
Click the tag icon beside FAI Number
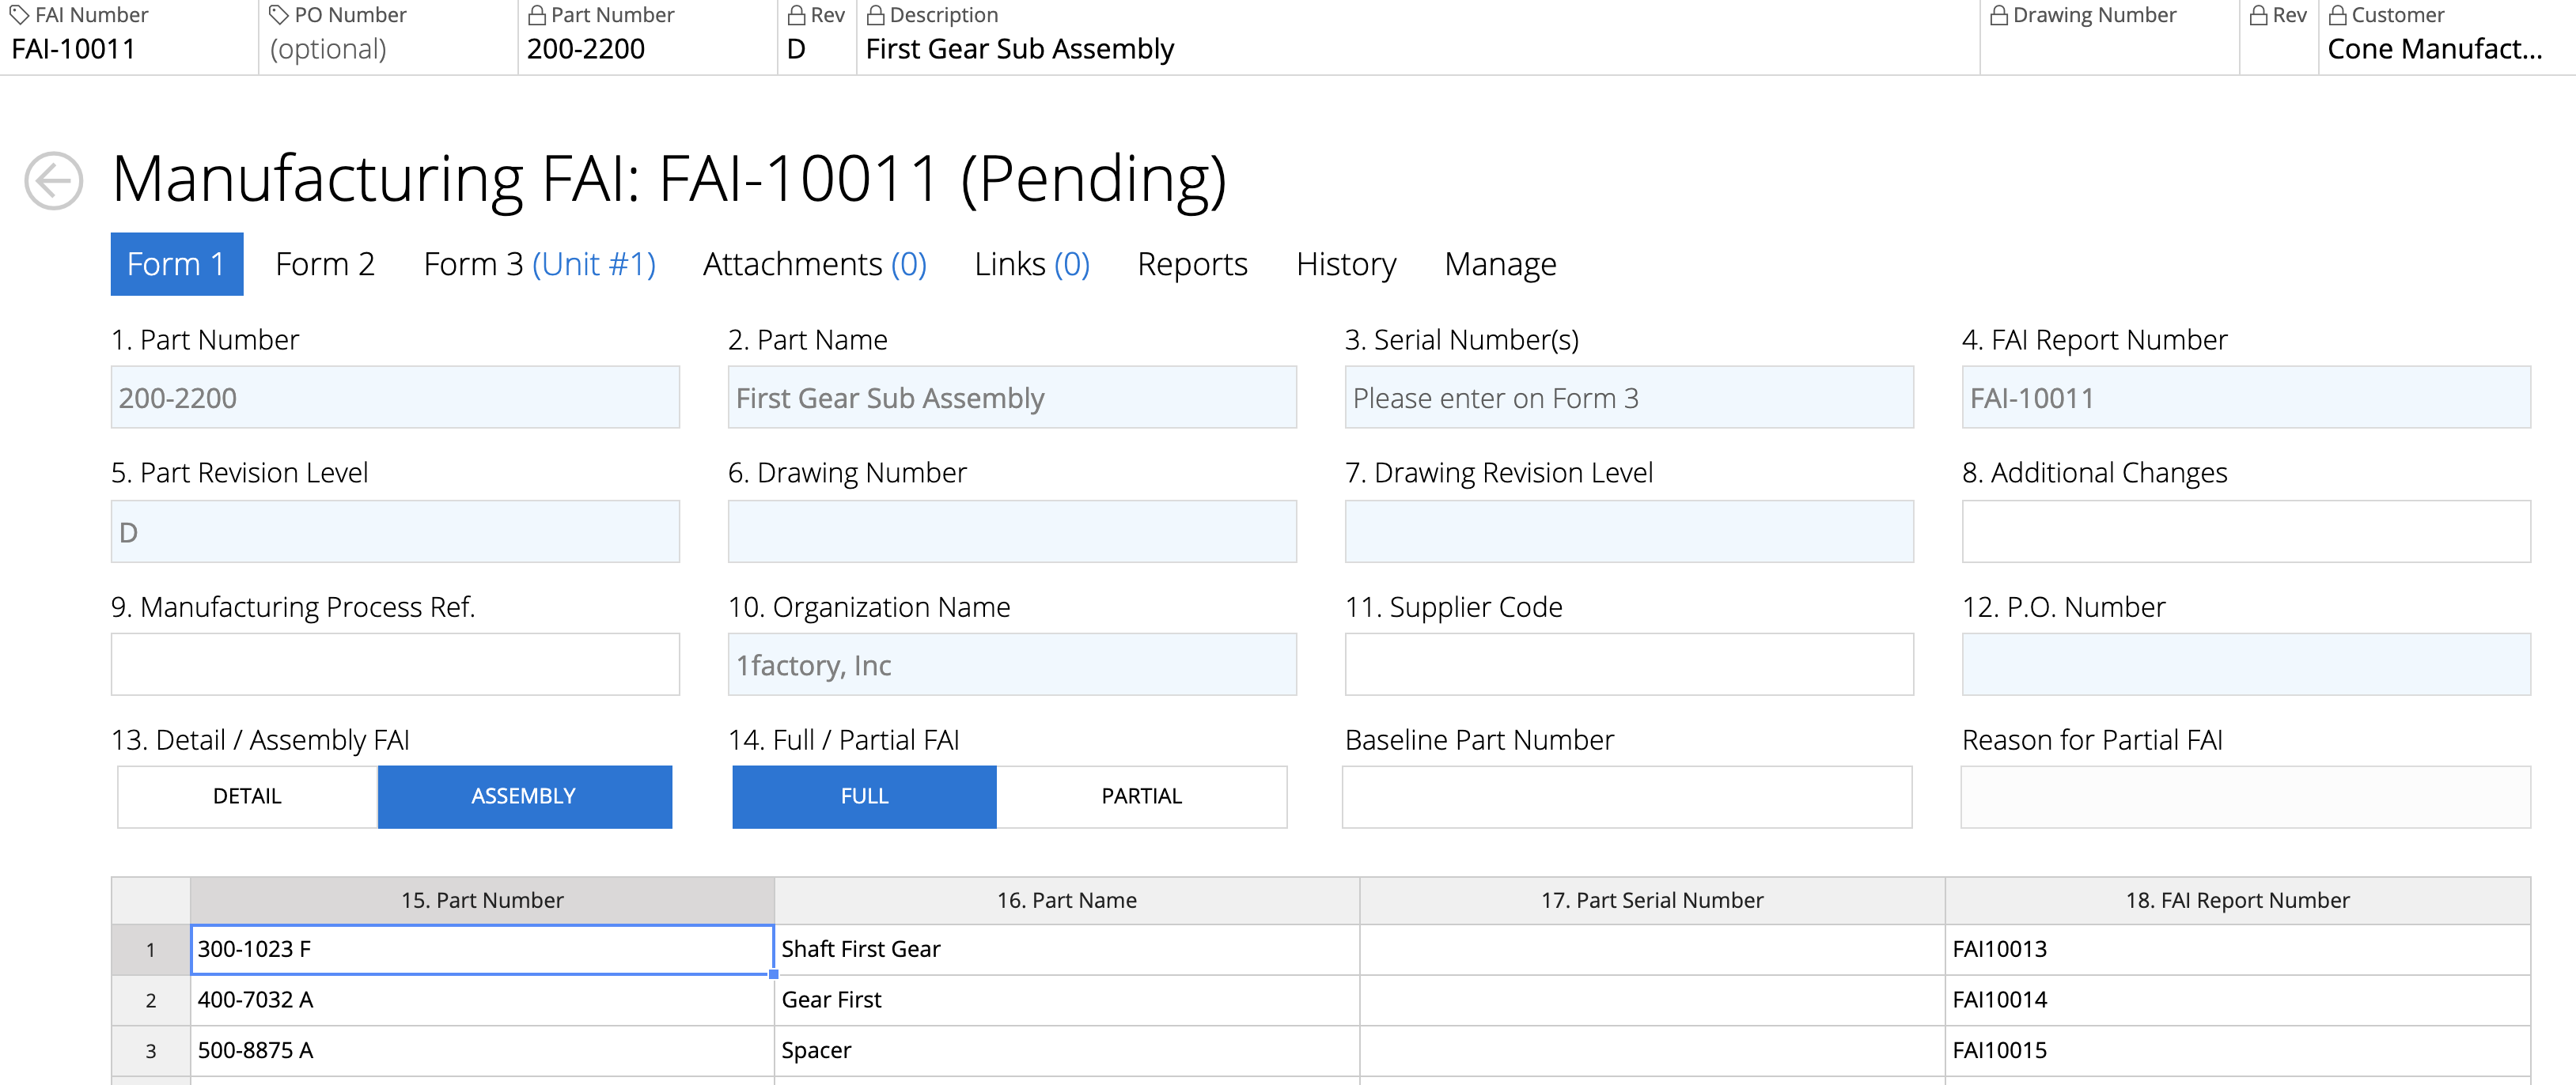point(19,15)
